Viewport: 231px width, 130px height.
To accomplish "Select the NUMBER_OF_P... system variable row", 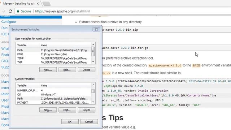I will point(54,90).
